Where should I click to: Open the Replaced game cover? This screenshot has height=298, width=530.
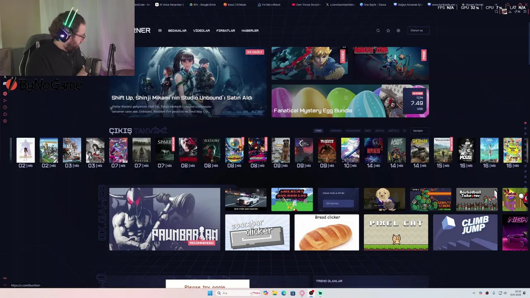[373, 150]
